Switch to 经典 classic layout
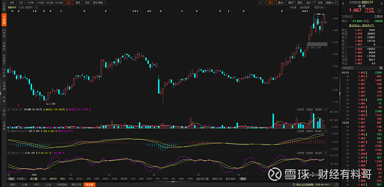 click(320, 2)
